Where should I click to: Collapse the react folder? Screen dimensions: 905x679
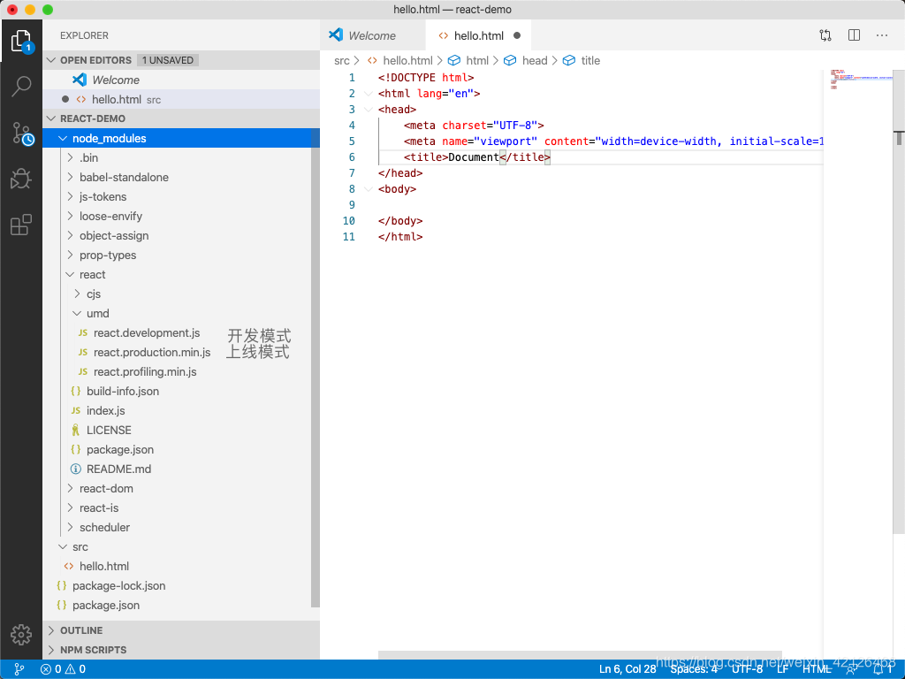(x=70, y=275)
